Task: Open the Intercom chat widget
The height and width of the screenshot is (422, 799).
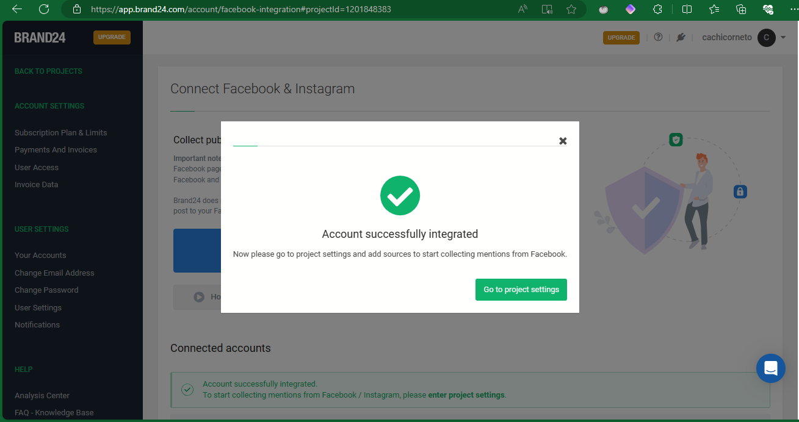Action: coord(770,368)
